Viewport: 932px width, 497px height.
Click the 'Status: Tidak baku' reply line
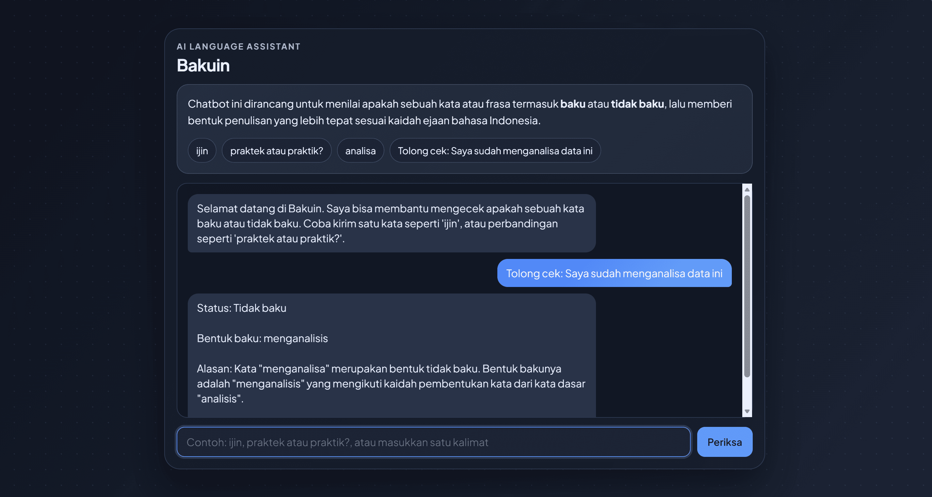click(x=241, y=308)
